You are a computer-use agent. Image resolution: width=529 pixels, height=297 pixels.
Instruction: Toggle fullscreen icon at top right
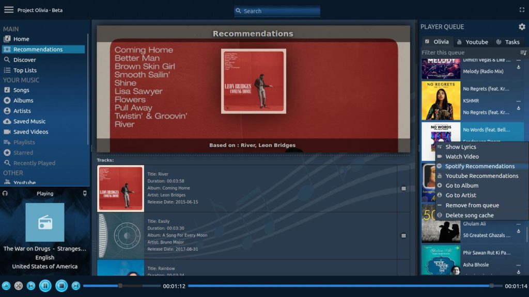[x=522, y=10]
